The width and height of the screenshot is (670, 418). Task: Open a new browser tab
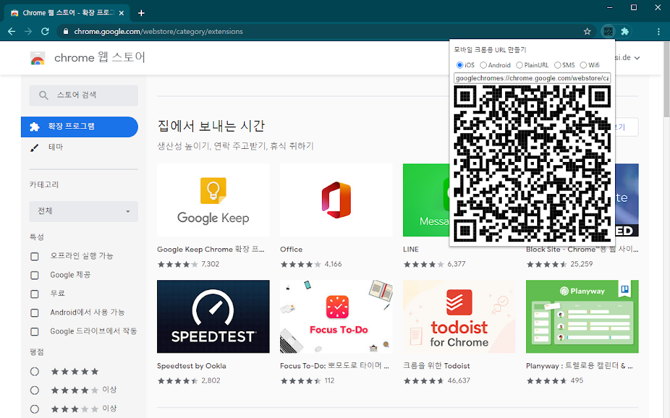[141, 13]
